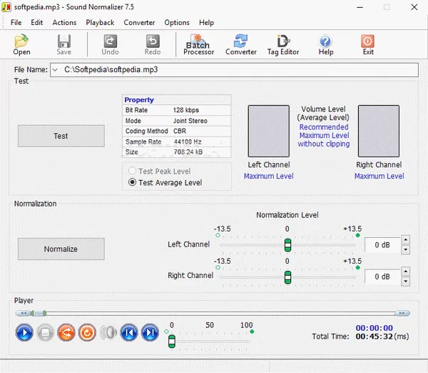Launch the Batch Processor tool

198,44
